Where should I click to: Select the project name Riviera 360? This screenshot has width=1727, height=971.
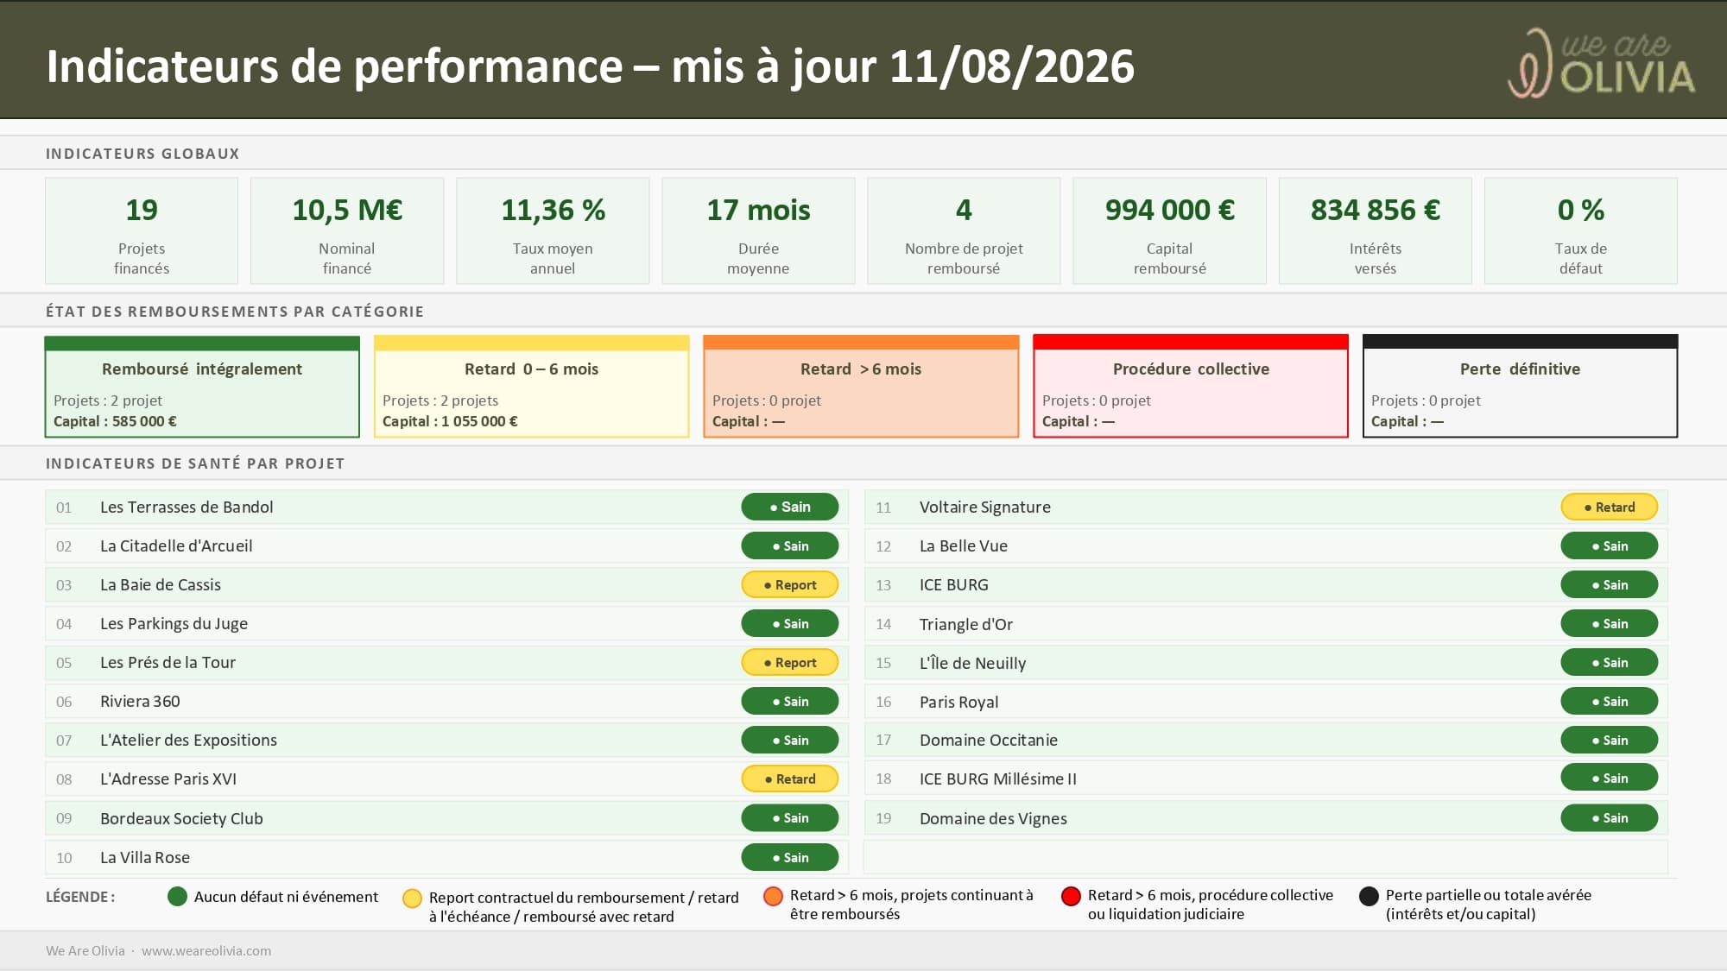(x=140, y=702)
